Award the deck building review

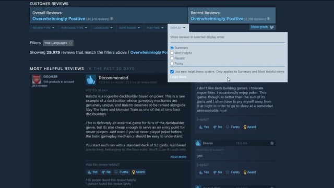pos(250,127)
